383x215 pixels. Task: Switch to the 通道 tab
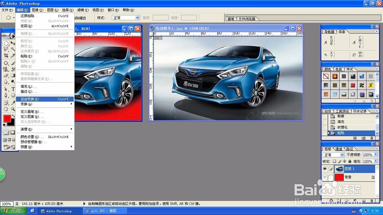[x=339, y=149]
